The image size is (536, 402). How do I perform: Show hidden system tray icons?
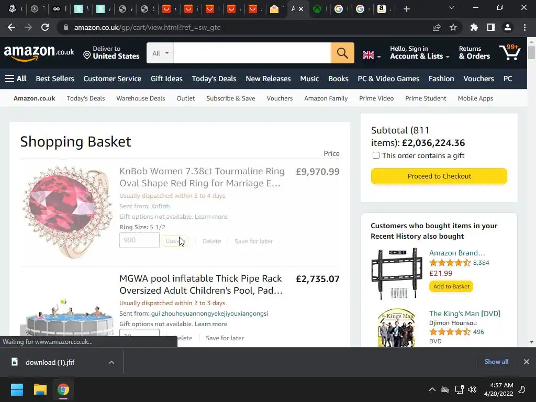[432, 389]
